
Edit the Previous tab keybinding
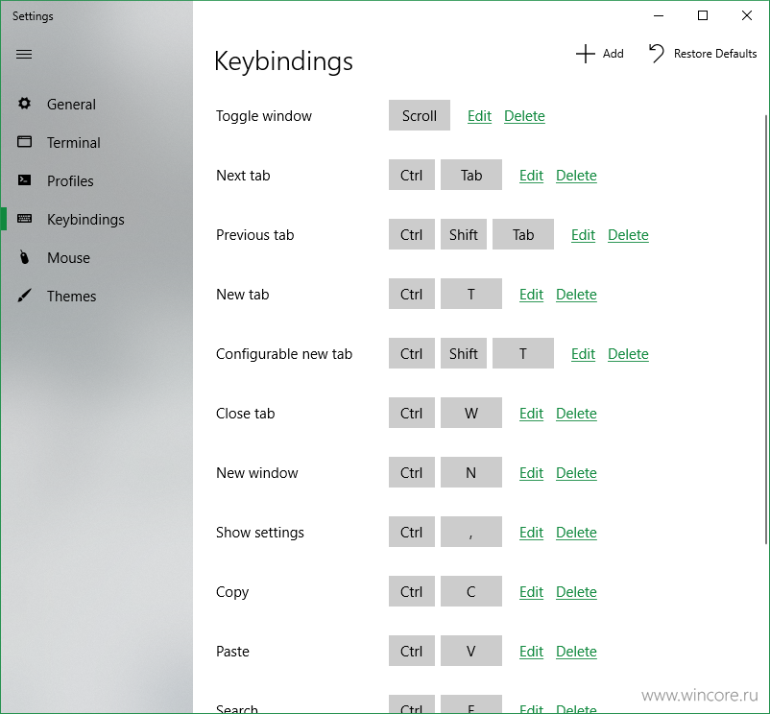click(583, 235)
